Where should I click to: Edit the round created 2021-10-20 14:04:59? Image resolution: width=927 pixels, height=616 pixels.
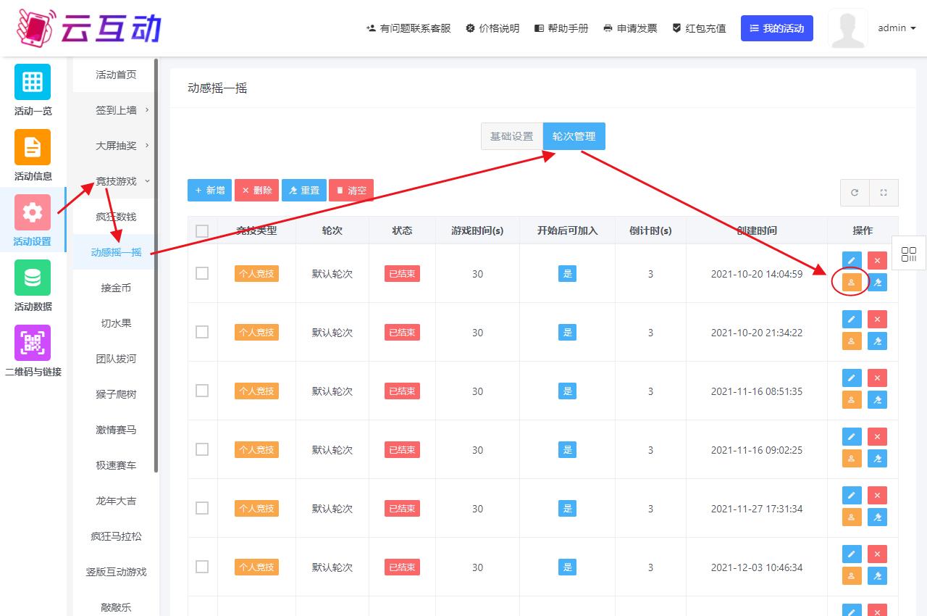[x=852, y=260]
